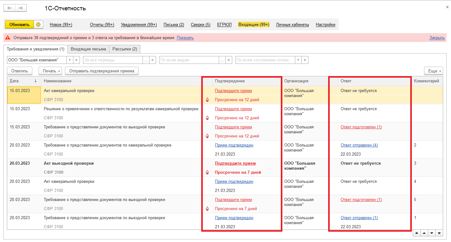Open the Печать dropdown menu
451x242 pixels.
(x=50, y=71)
